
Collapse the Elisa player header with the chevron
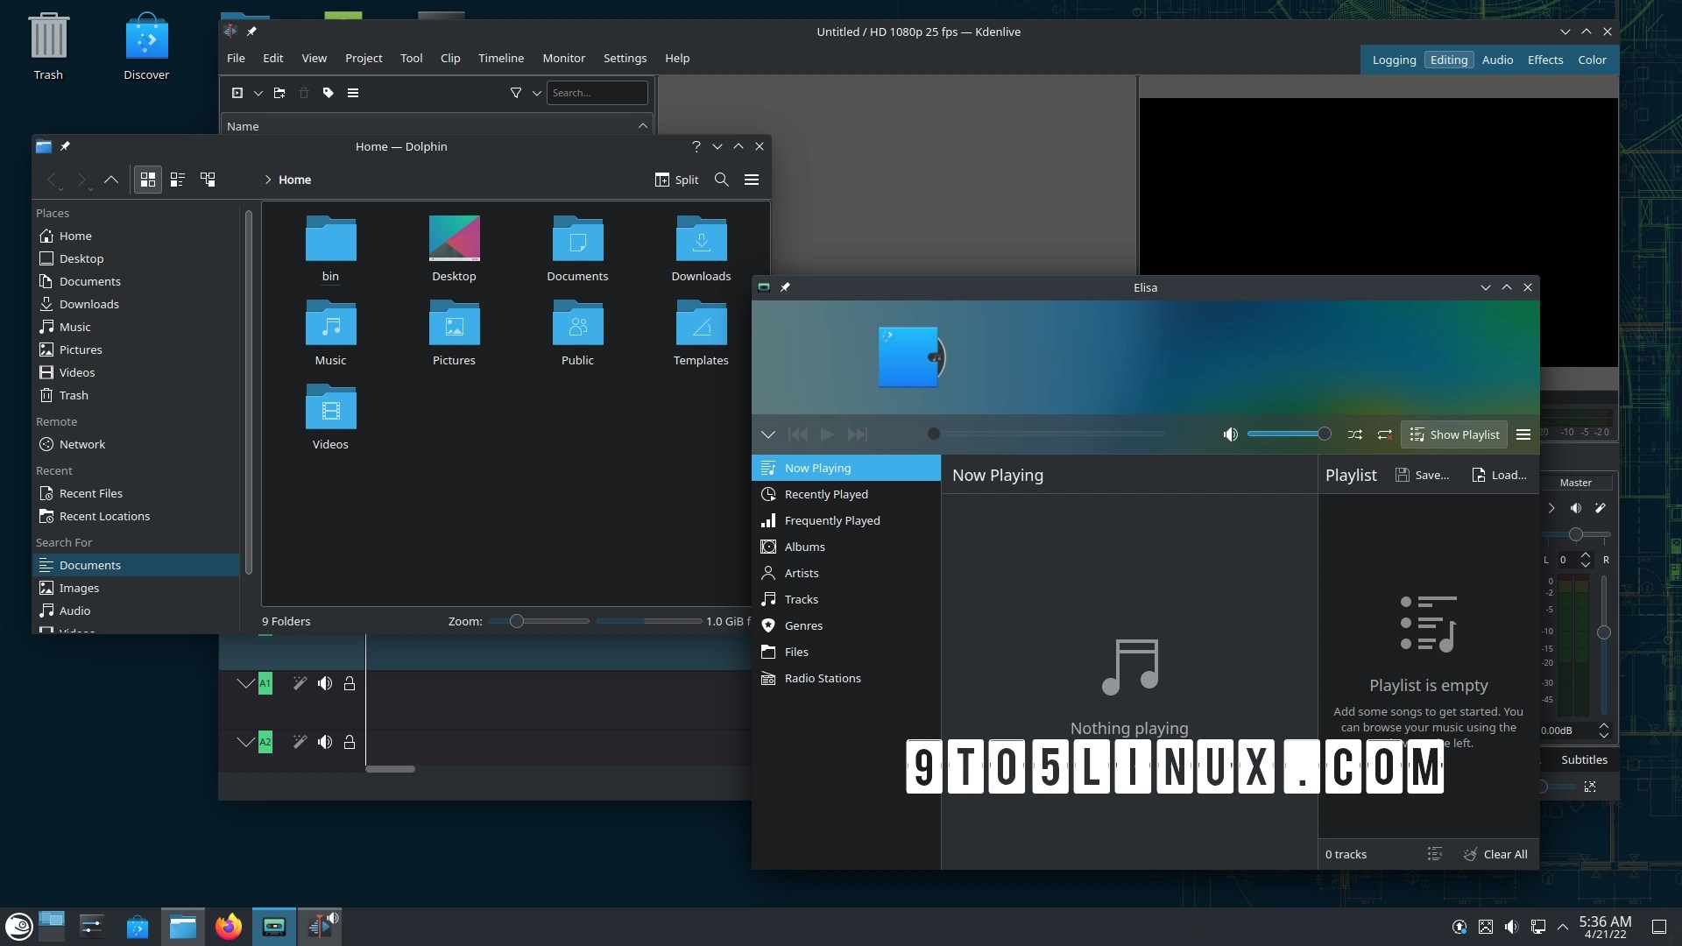click(768, 434)
